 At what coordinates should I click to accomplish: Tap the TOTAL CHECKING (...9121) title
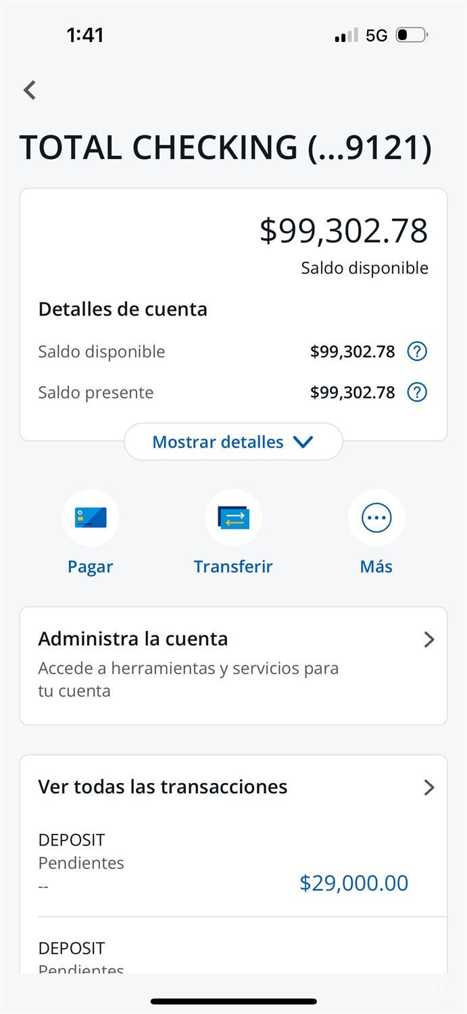pyautogui.click(x=226, y=148)
